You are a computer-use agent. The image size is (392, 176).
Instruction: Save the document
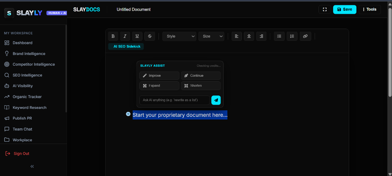[x=345, y=10]
